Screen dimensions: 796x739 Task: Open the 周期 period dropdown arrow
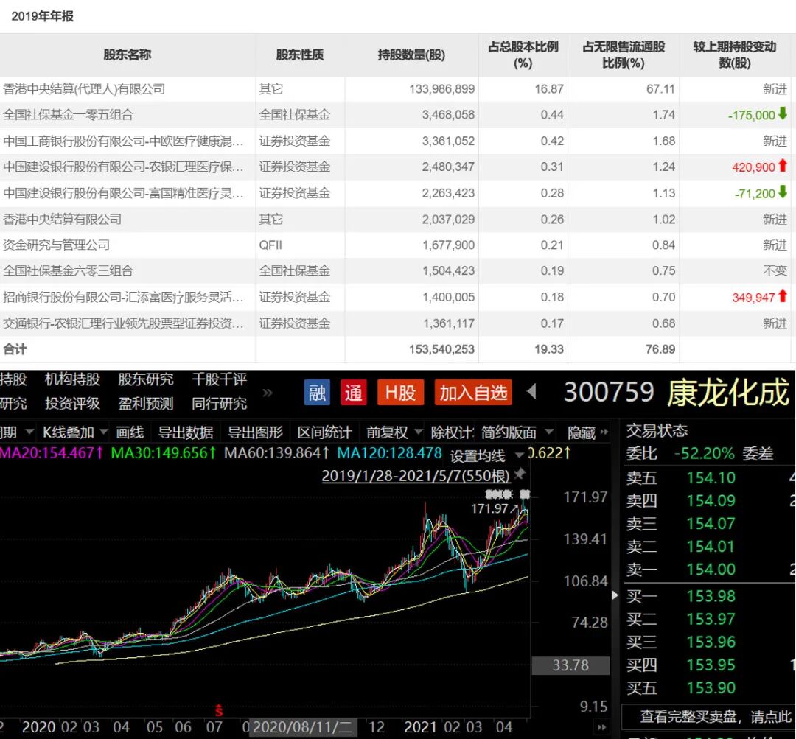pos(29,432)
